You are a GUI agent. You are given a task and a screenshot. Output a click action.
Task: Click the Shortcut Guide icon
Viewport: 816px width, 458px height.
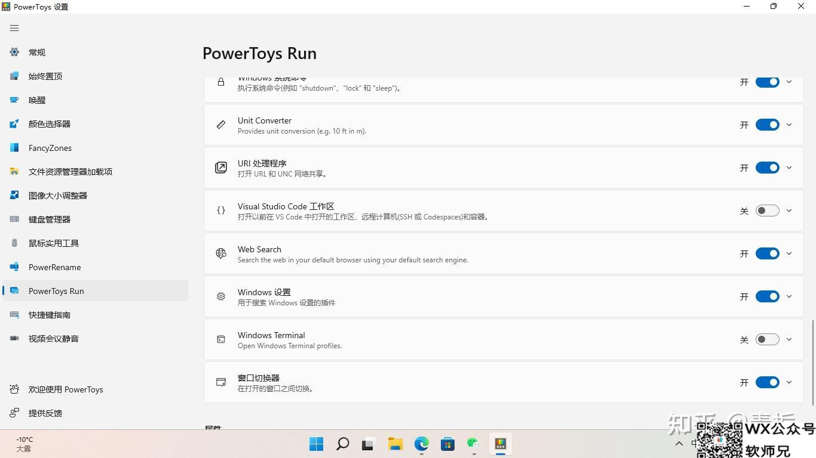pyautogui.click(x=14, y=315)
